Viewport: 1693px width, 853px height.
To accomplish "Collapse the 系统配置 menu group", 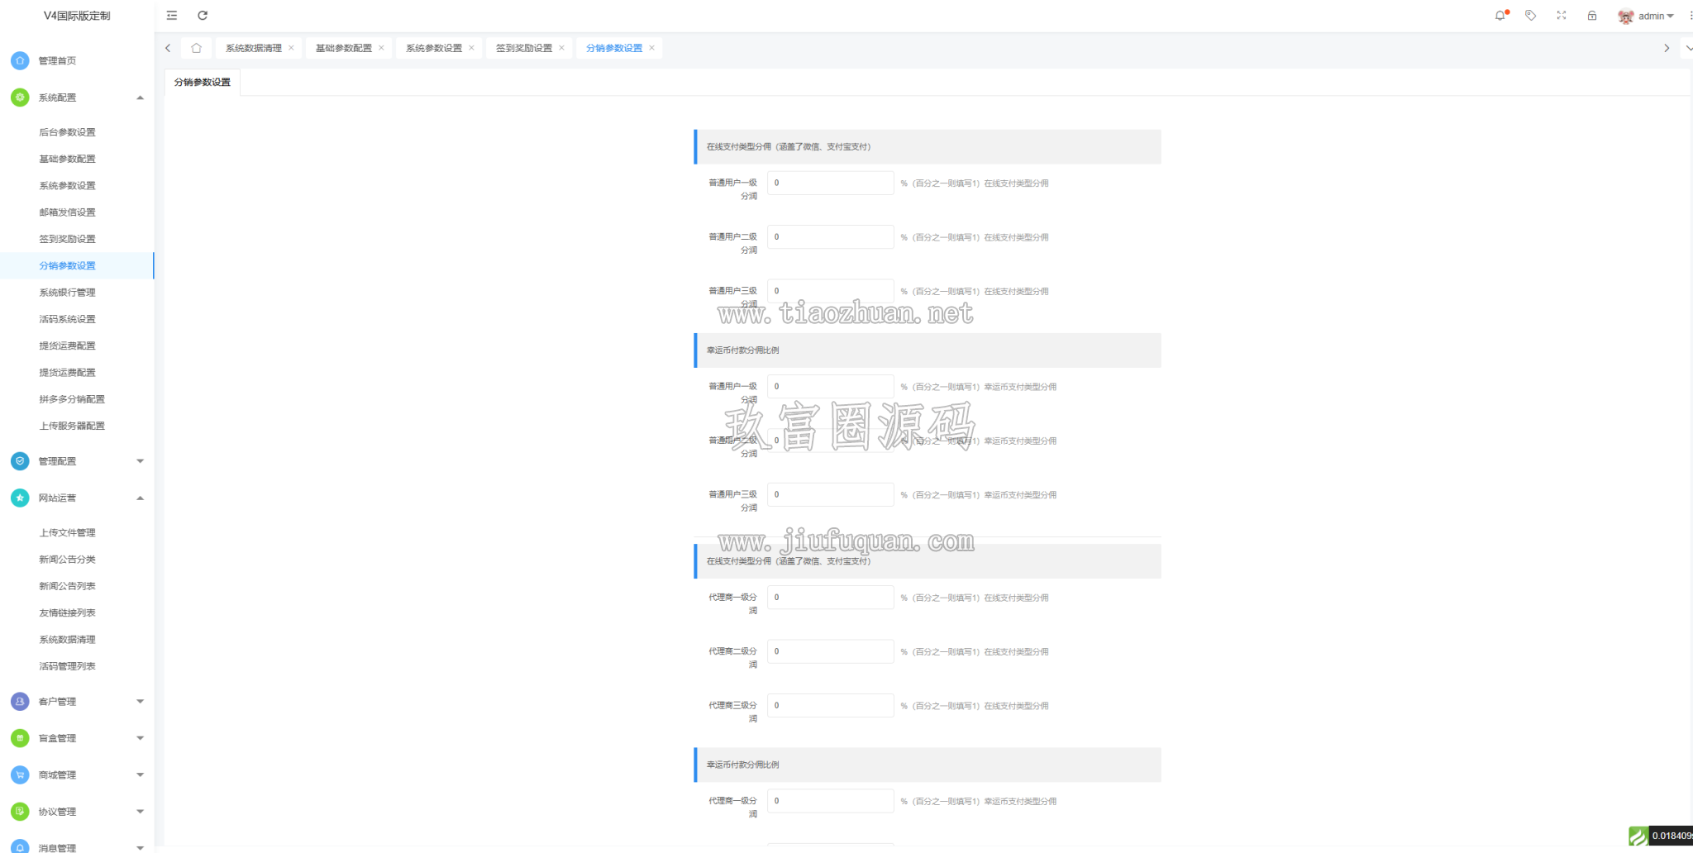I will (77, 98).
